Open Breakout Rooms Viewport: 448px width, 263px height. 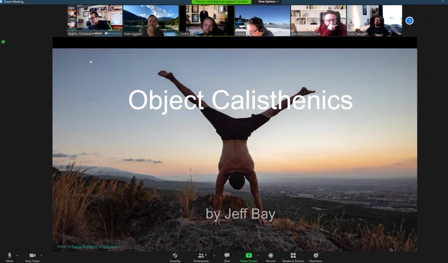(x=293, y=256)
